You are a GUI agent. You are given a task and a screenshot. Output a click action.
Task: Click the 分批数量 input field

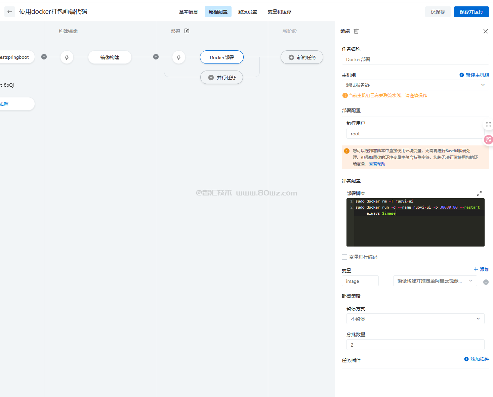415,345
